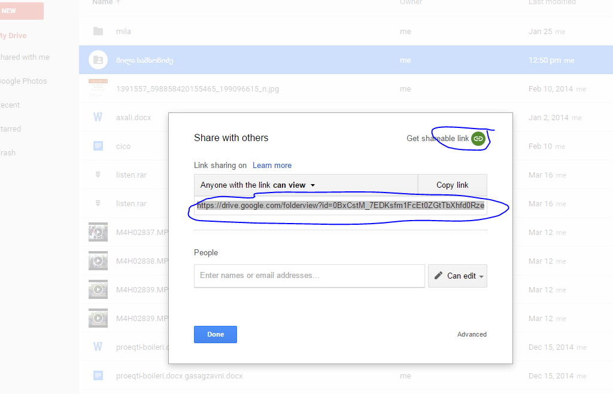Click the 'Enter names or email addresses' field
This screenshot has width=613, height=394.
pos(309,276)
